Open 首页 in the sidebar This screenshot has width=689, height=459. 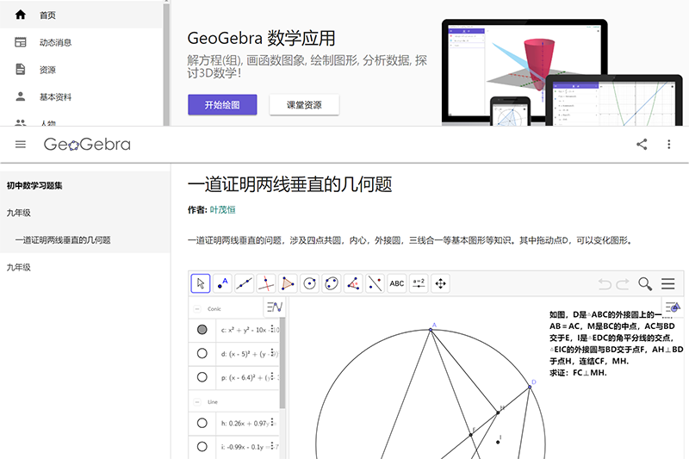coord(81,15)
